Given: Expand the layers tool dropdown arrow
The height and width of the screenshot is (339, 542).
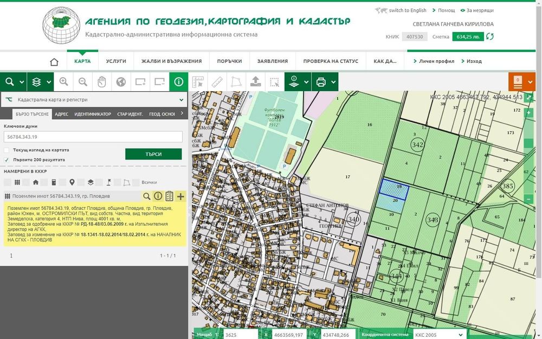Looking at the screenshot, I should (x=49, y=82).
